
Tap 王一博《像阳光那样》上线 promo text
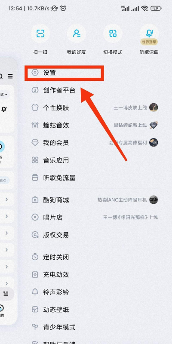(x=131, y=218)
